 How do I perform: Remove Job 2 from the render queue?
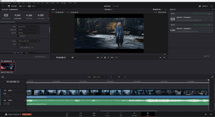point(212,25)
